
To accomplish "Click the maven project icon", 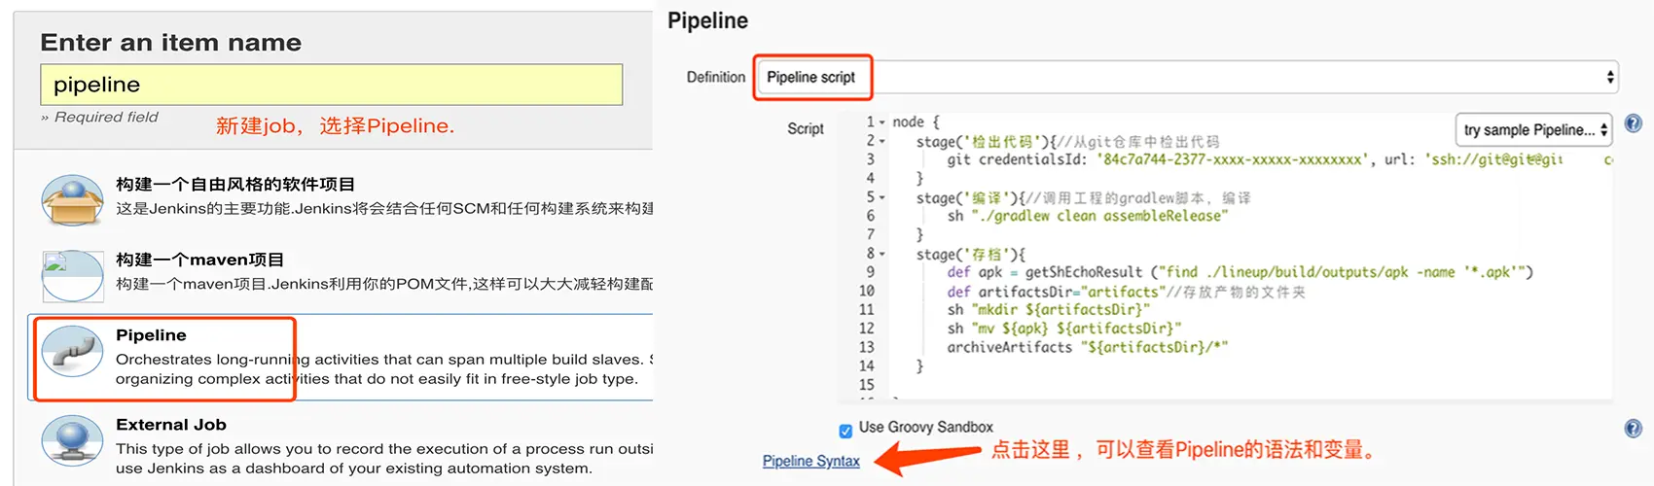I will 73,276.
